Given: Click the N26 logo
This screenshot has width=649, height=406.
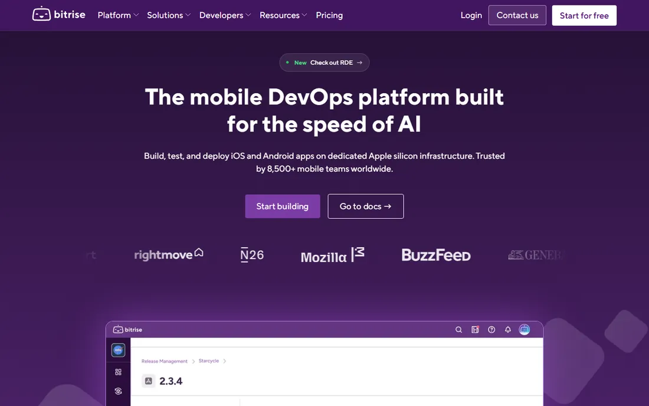Looking at the screenshot, I should click(x=252, y=254).
